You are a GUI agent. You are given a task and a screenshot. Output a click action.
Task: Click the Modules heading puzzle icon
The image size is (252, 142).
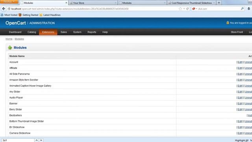[x=10, y=47]
